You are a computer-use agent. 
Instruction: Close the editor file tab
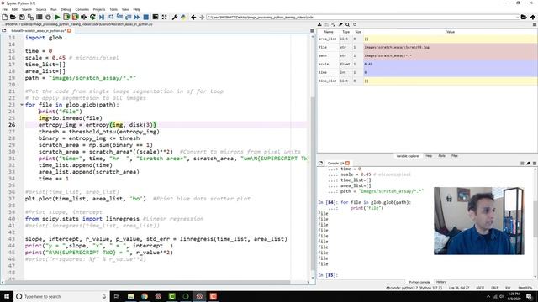coord(69,31)
